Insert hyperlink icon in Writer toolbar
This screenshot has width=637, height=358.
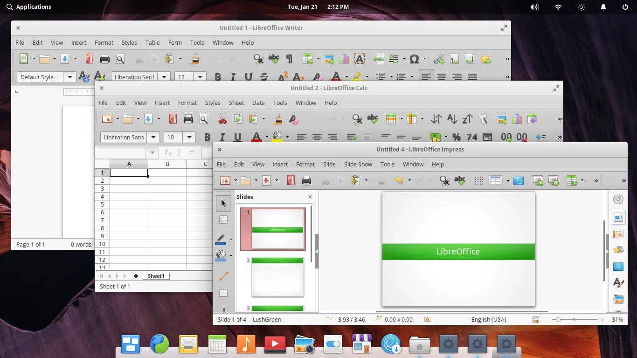(x=439, y=59)
